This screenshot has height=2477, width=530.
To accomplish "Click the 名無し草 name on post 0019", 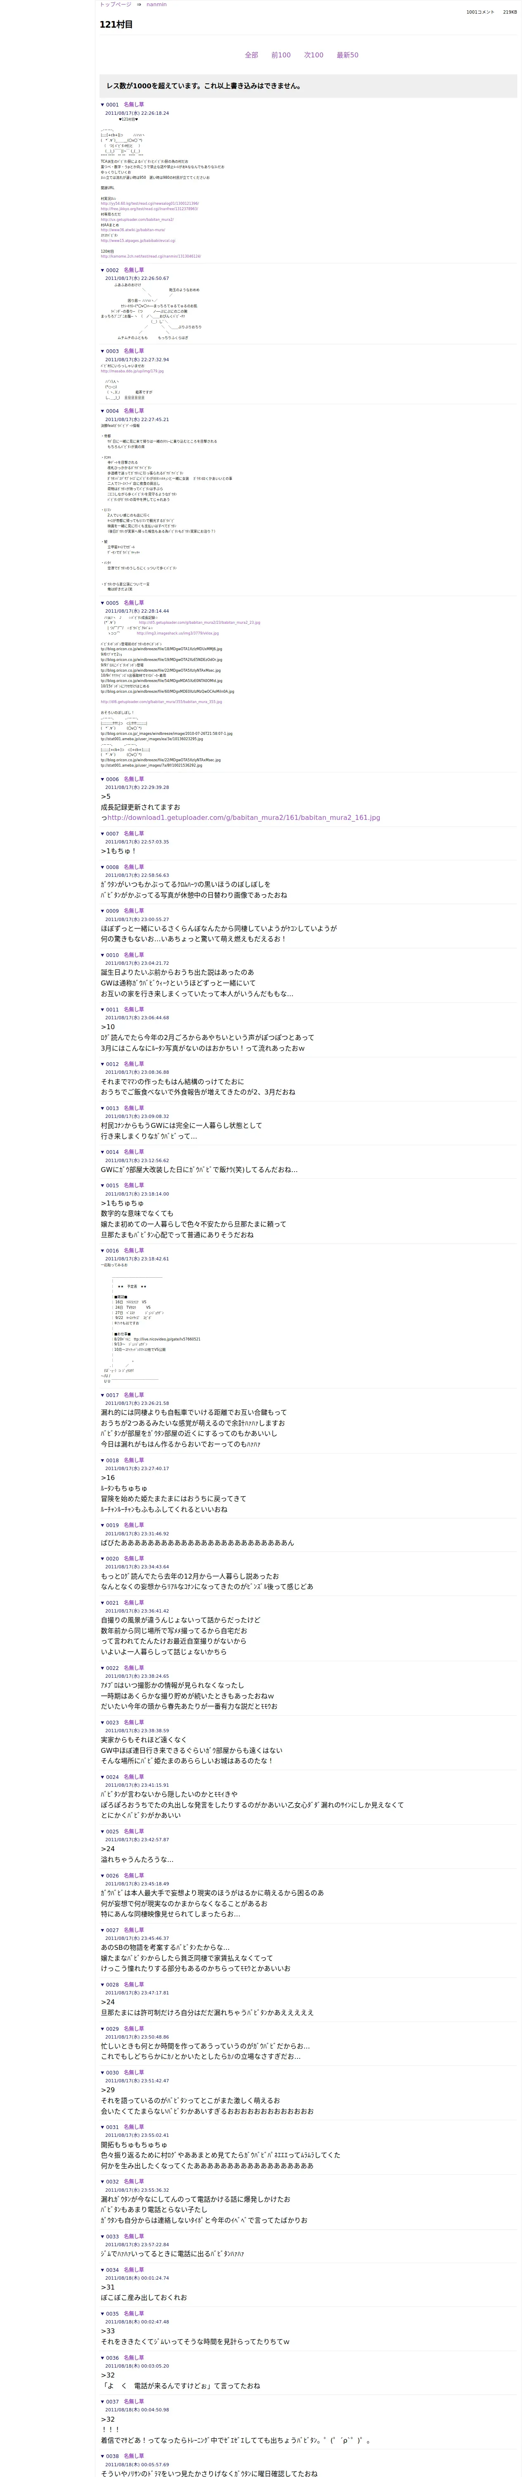I will click(134, 1525).
